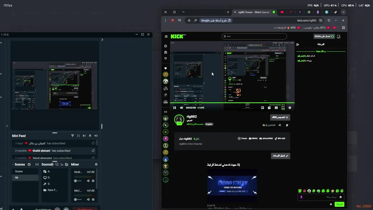Open Kick player quality settings gear

tap(290, 108)
